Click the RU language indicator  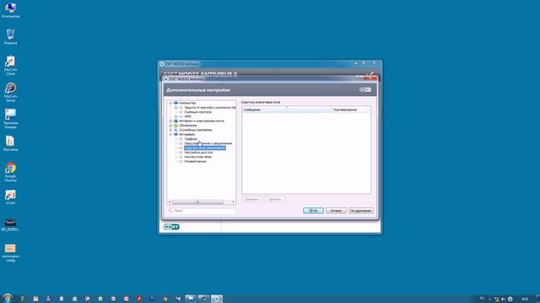pos(482,298)
